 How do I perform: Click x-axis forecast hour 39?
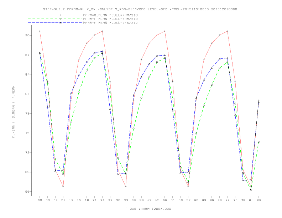141,200
